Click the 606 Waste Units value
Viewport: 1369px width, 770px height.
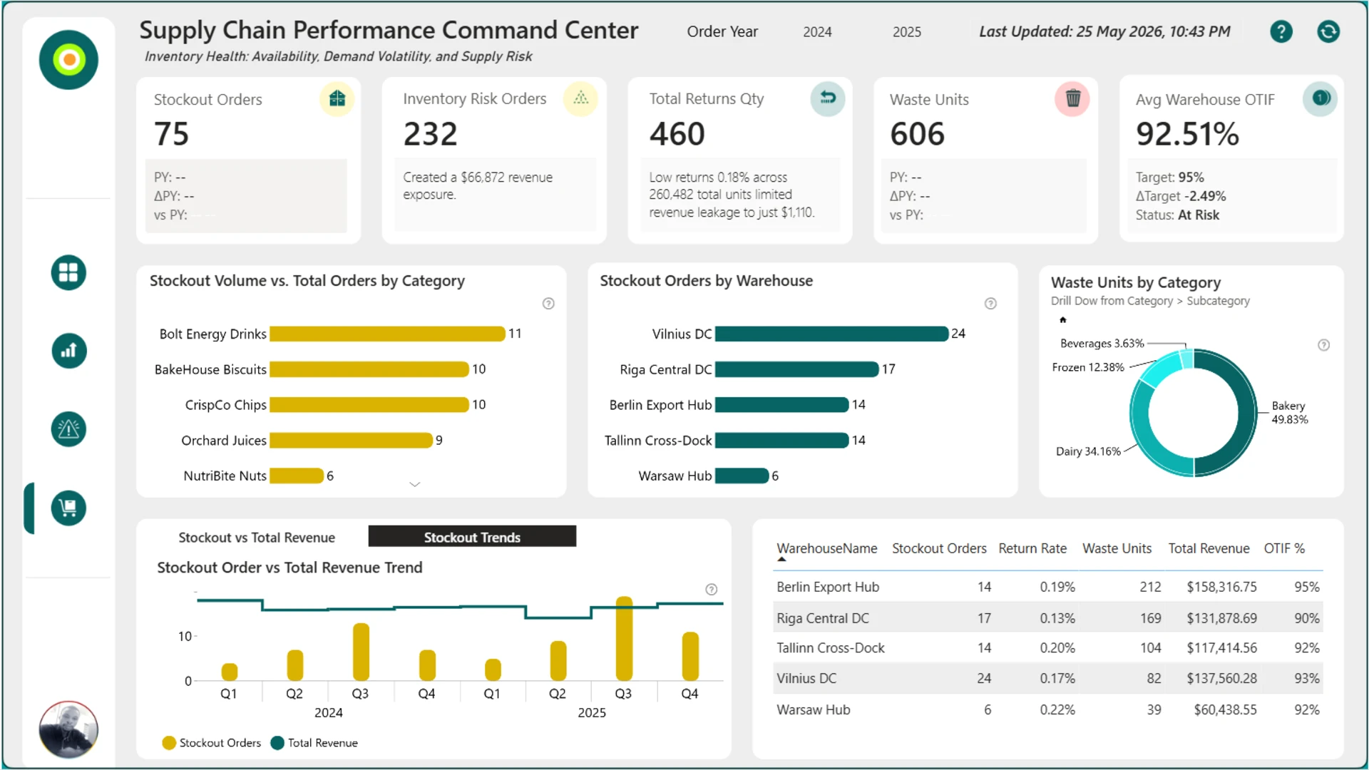(x=917, y=134)
